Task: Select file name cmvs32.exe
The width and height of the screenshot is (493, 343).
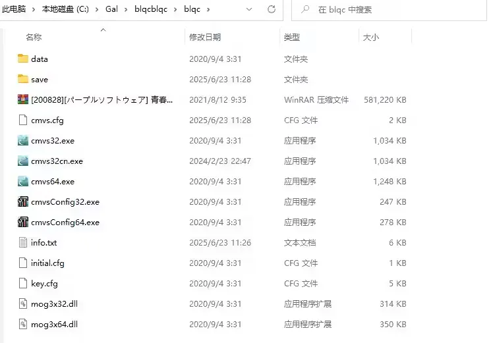Action: (x=53, y=141)
